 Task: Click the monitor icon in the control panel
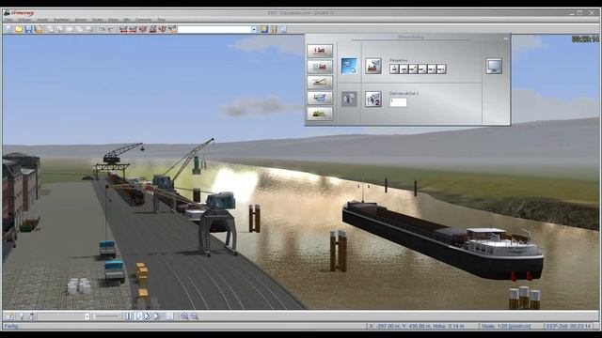pos(494,66)
